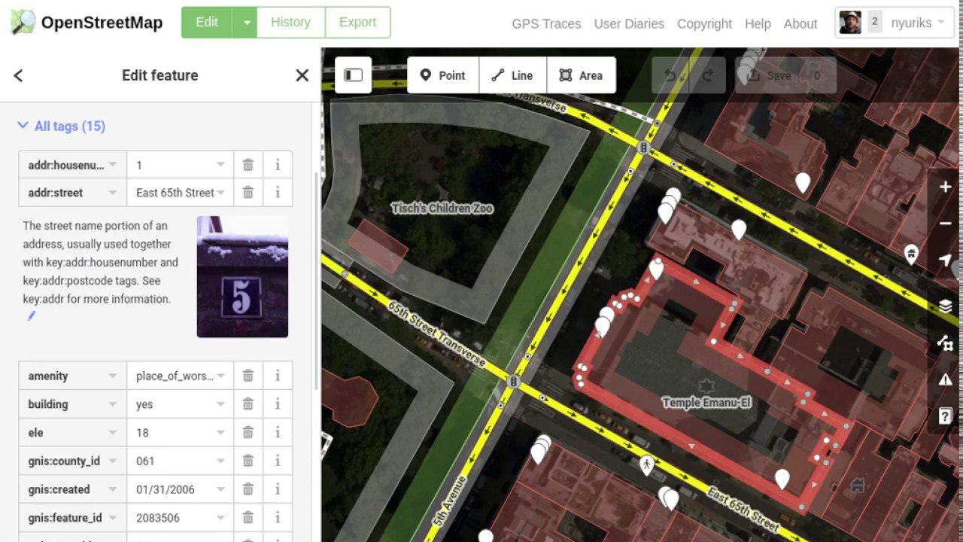Open the issues warning panel
Image resolution: width=963 pixels, height=542 pixels.
(946, 379)
